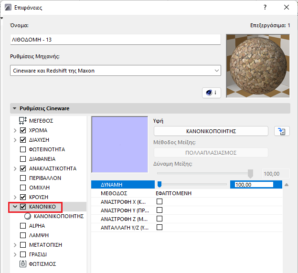Enable the ΦΩΤΕΙΝΟΤΗΤΑ channel checkbox
Screen dimensions: 298x273
[x=23, y=149]
